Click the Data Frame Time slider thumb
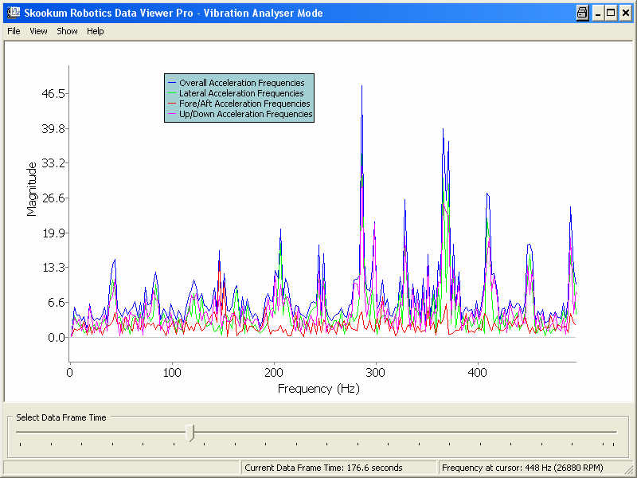This screenshot has width=637, height=478. coord(190,433)
